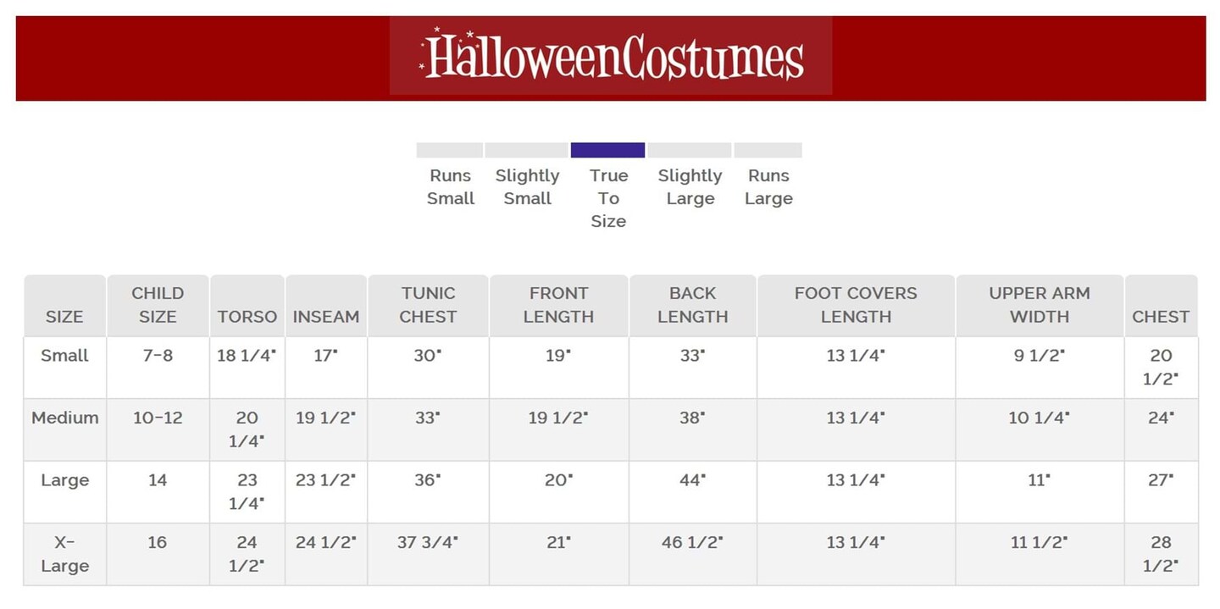
Task: Click the Small size row label
Action: pos(64,355)
